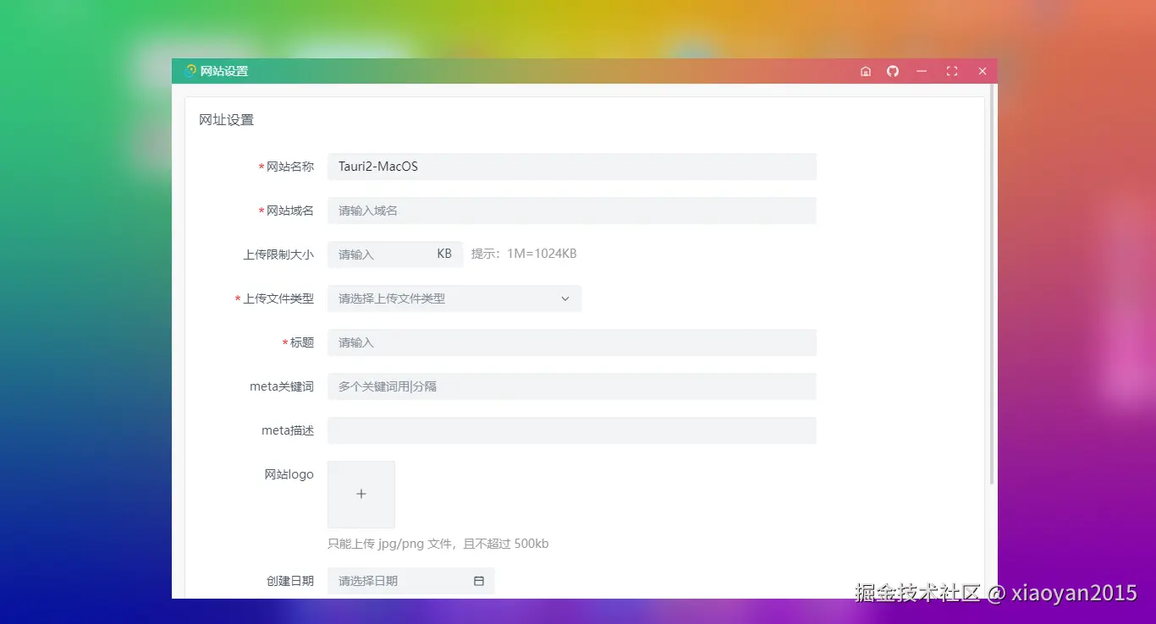The width and height of the screenshot is (1156, 624).
Task: Click the vertical scrollbar of the window
Action: point(993,283)
